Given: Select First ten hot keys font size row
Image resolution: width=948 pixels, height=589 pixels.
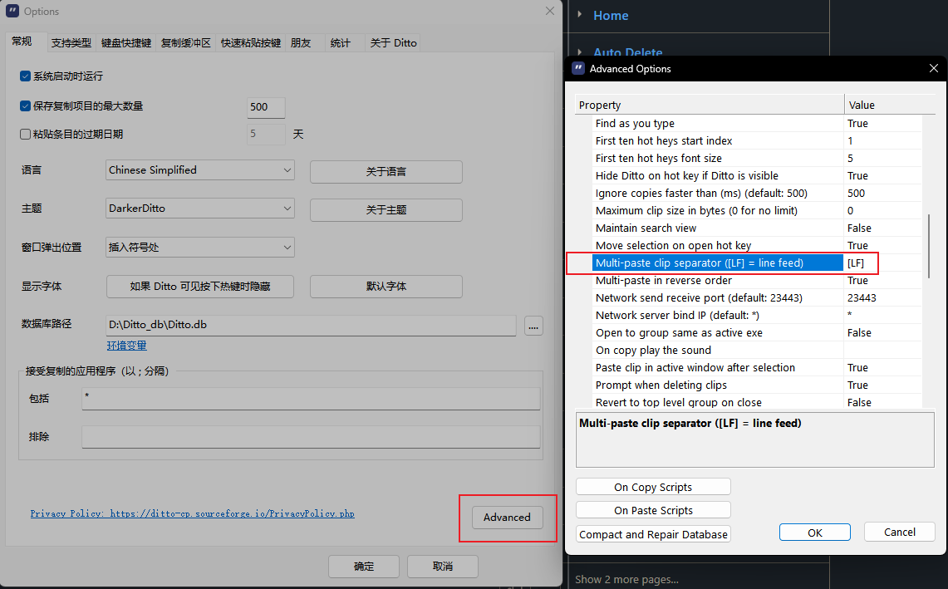Looking at the screenshot, I should pos(757,159).
